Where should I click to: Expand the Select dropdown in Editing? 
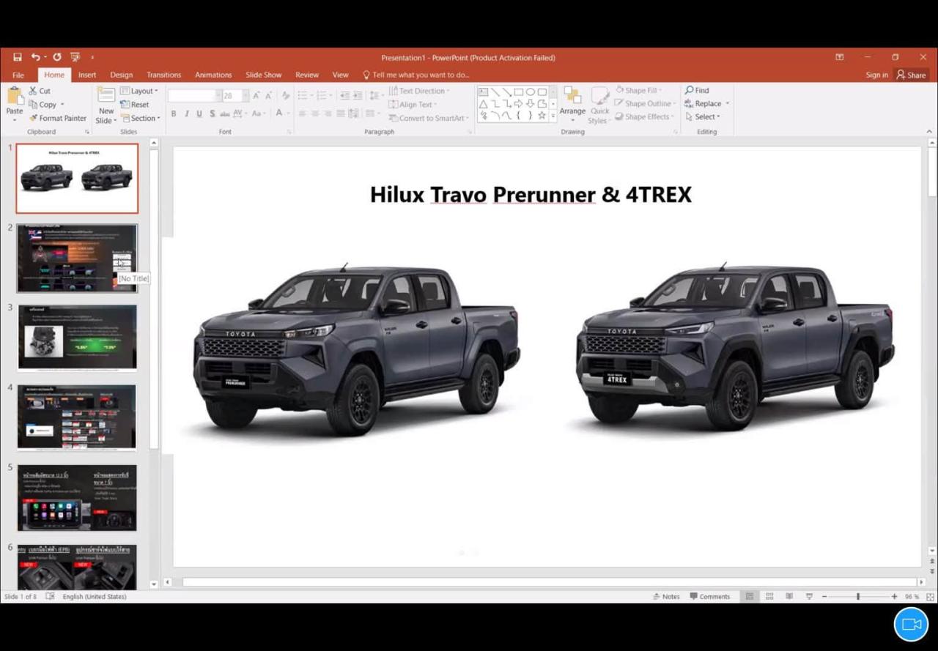tap(703, 117)
